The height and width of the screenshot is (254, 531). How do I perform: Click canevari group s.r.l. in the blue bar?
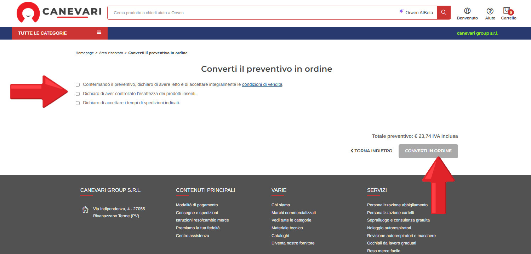(478, 33)
